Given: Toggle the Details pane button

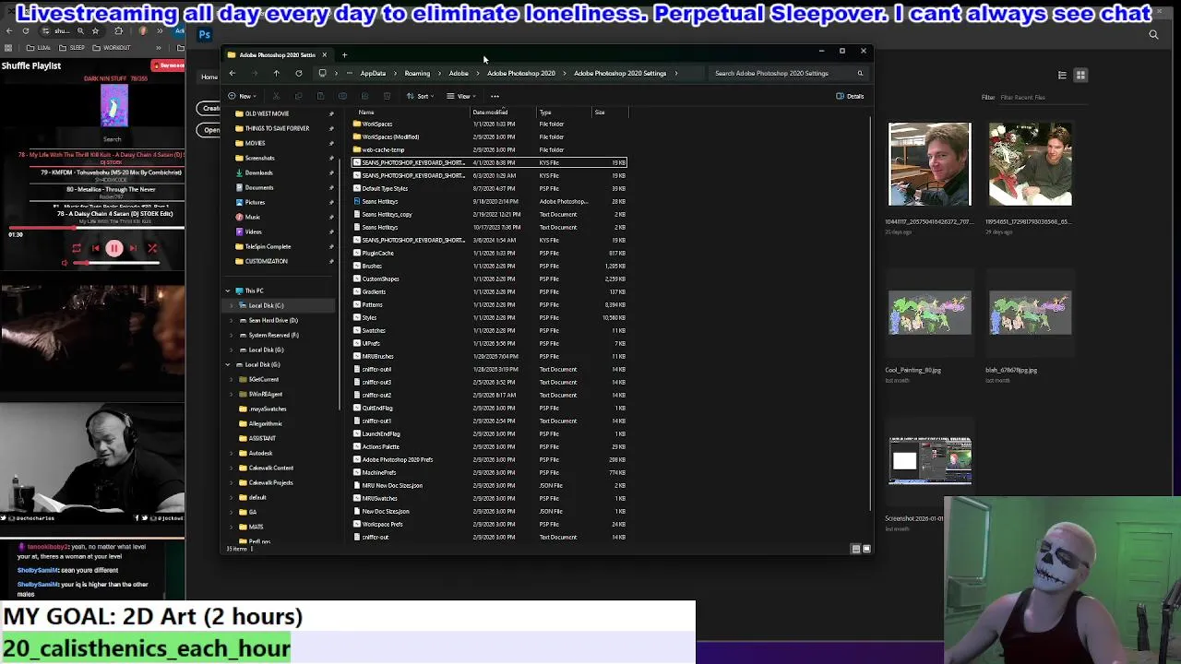Looking at the screenshot, I should [850, 96].
